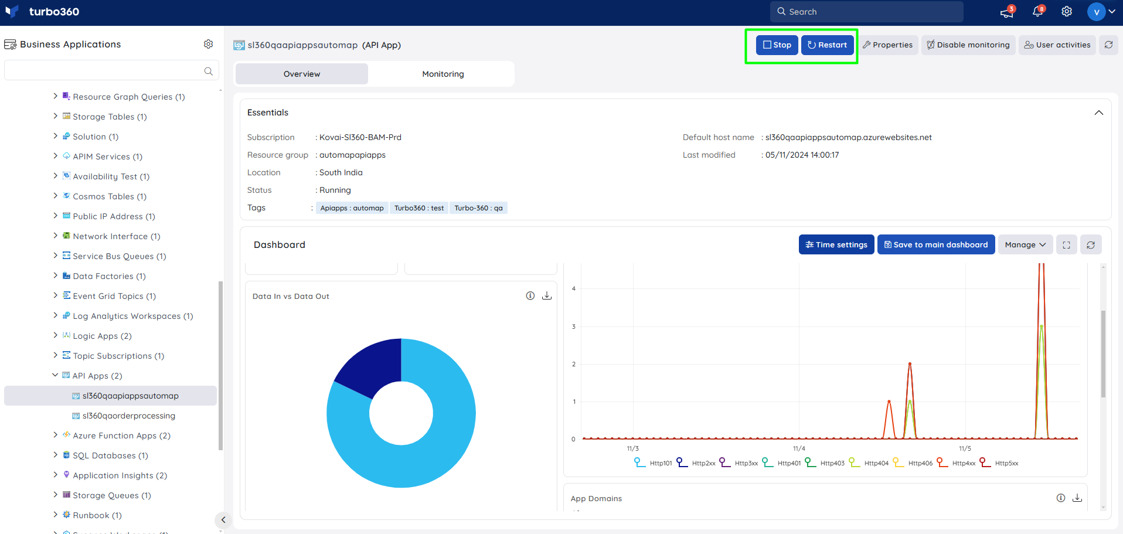The width and height of the screenshot is (1123, 534).
Task: Focus the top Search field
Action: [x=866, y=12]
